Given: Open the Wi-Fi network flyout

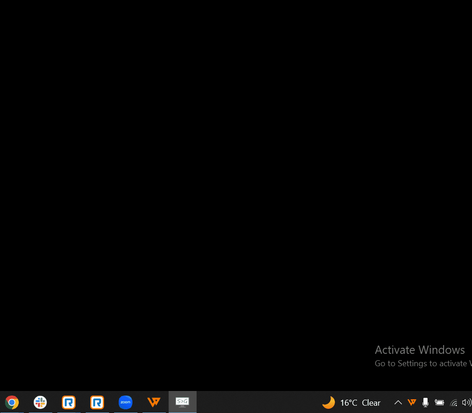Looking at the screenshot, I should point(454,403).
